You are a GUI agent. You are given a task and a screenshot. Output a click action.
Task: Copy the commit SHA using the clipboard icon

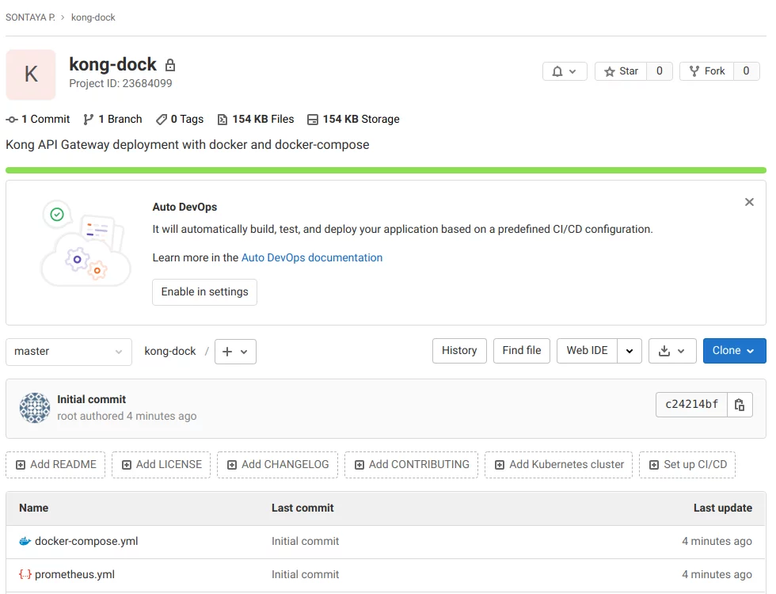pyautogui.click(x=740, y=405)
